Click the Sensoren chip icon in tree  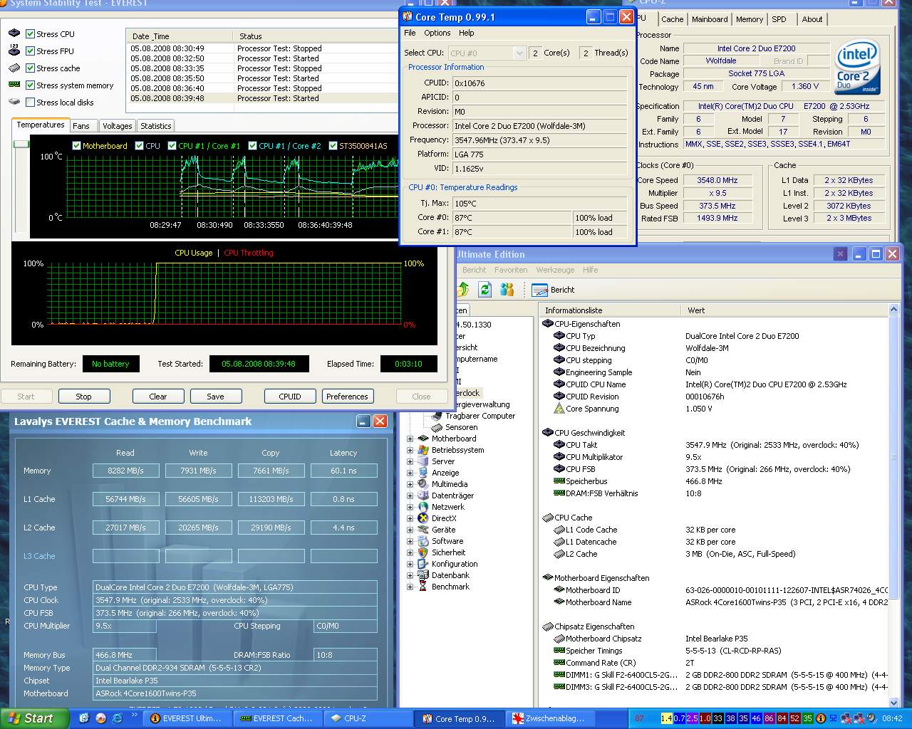click(435, 427)
